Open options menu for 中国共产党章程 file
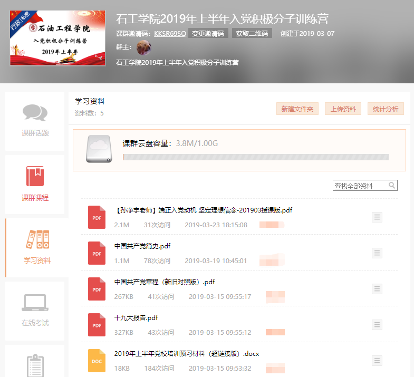414x377 pixels. (x=377, y=288)
